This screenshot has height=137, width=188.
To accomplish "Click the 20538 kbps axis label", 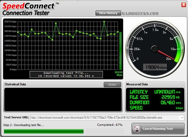I will pos(10,31).
